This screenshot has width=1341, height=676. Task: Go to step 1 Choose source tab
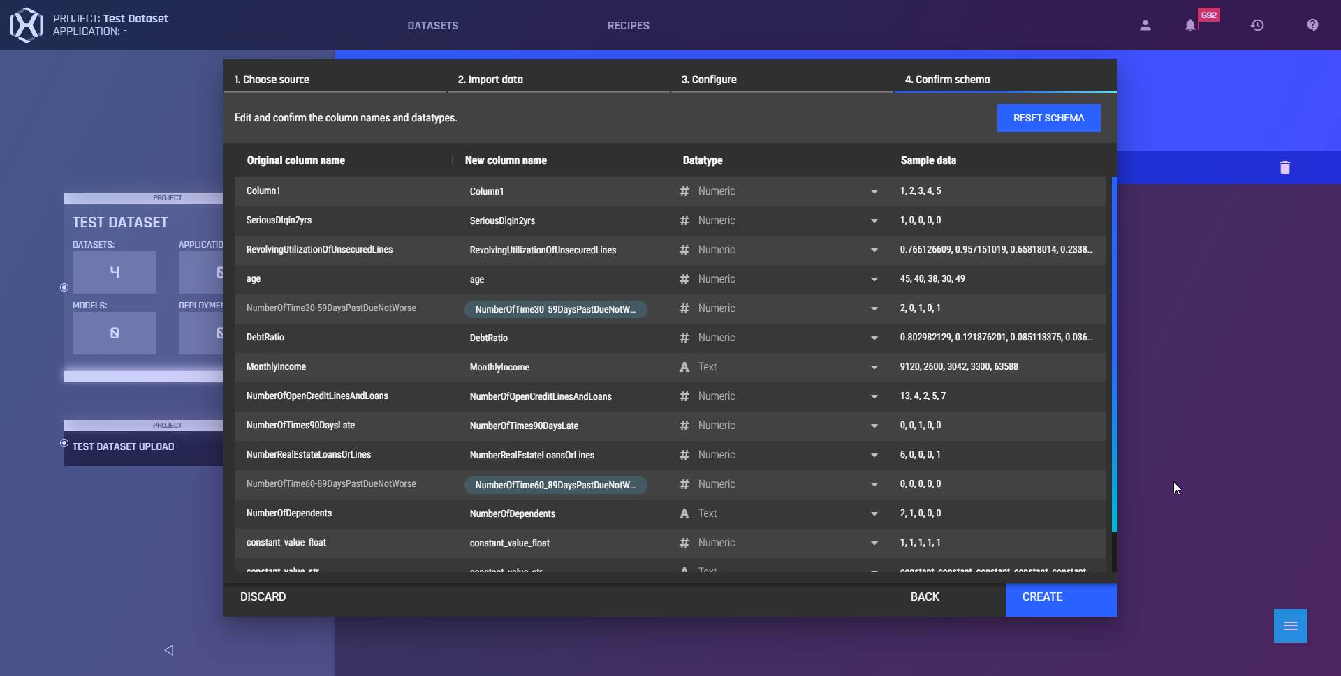(x=335, y=80)
